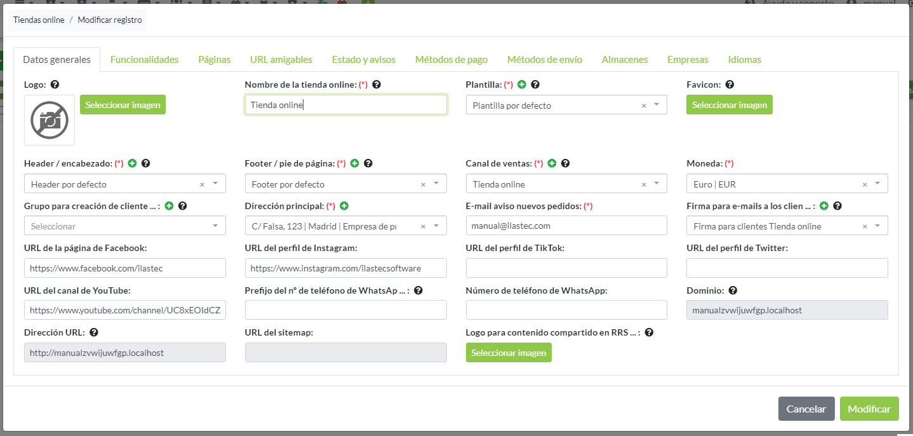The image size is (913, 436).
Task: Expand the Grupo para creación de cliente dropdown
Action: (x=215, y=226)
